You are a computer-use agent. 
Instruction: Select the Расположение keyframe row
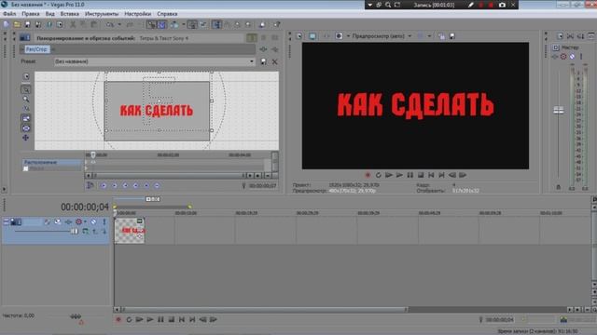point(52,162)
